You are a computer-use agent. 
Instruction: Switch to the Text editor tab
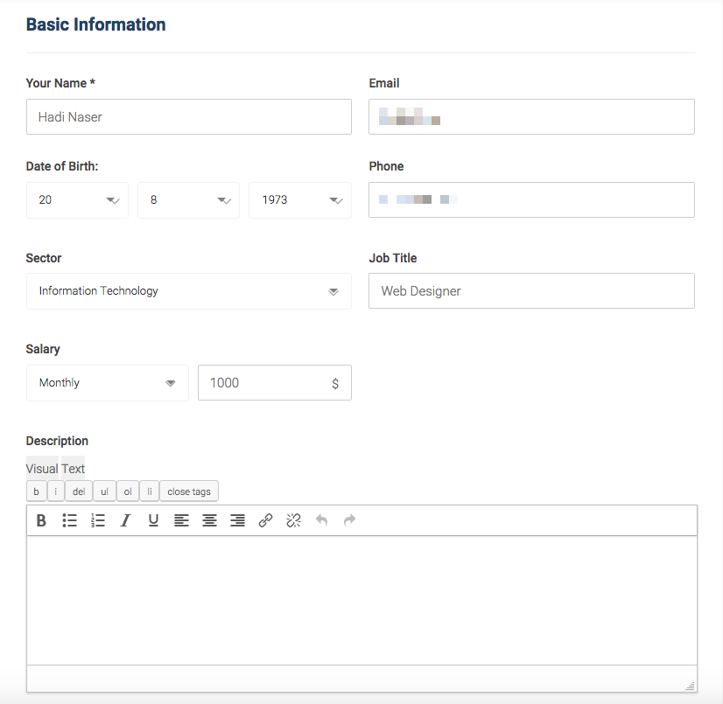tap(73, 469)
